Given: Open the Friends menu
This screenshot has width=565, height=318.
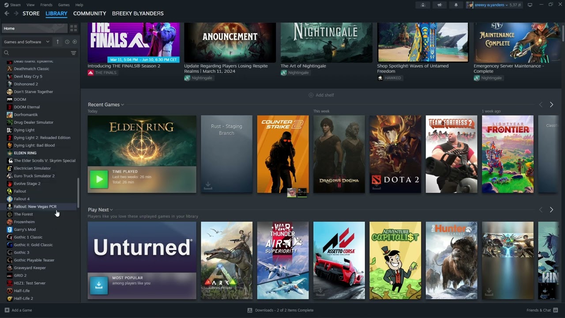Looking at the screenshot, I should click(46, 5).
